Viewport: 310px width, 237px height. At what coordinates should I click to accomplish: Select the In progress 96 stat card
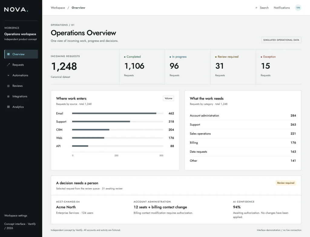pos(188,67)
